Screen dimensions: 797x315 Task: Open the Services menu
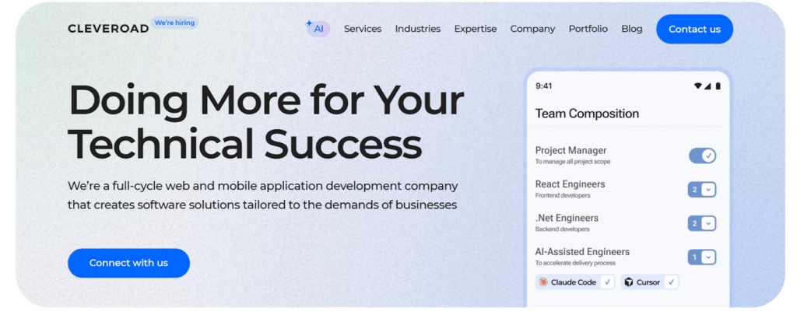tap(363, 29)
